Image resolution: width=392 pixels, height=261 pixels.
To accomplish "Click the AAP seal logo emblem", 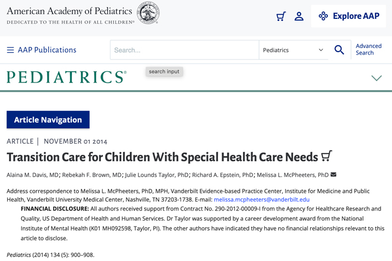I will pos(148,12).
